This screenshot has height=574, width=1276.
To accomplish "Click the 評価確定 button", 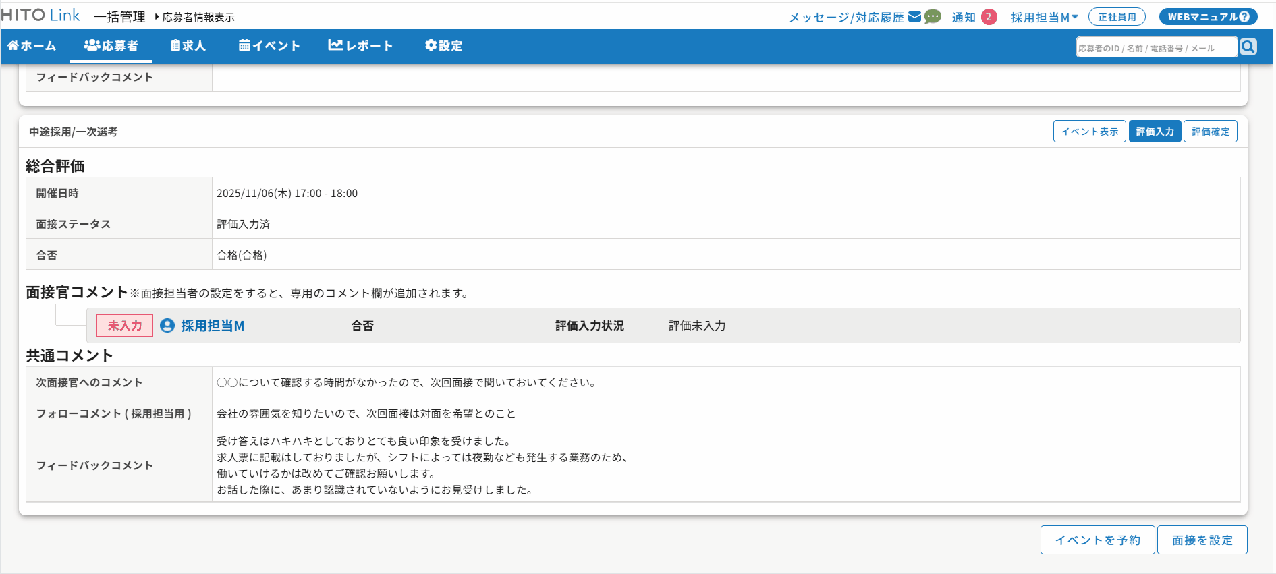I will pyautogui.click(x=1211, y=132).
